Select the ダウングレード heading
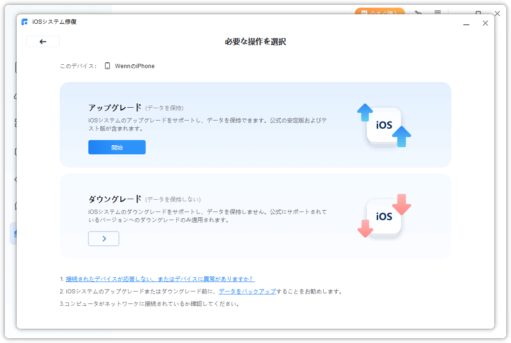 tap(115, 199)
